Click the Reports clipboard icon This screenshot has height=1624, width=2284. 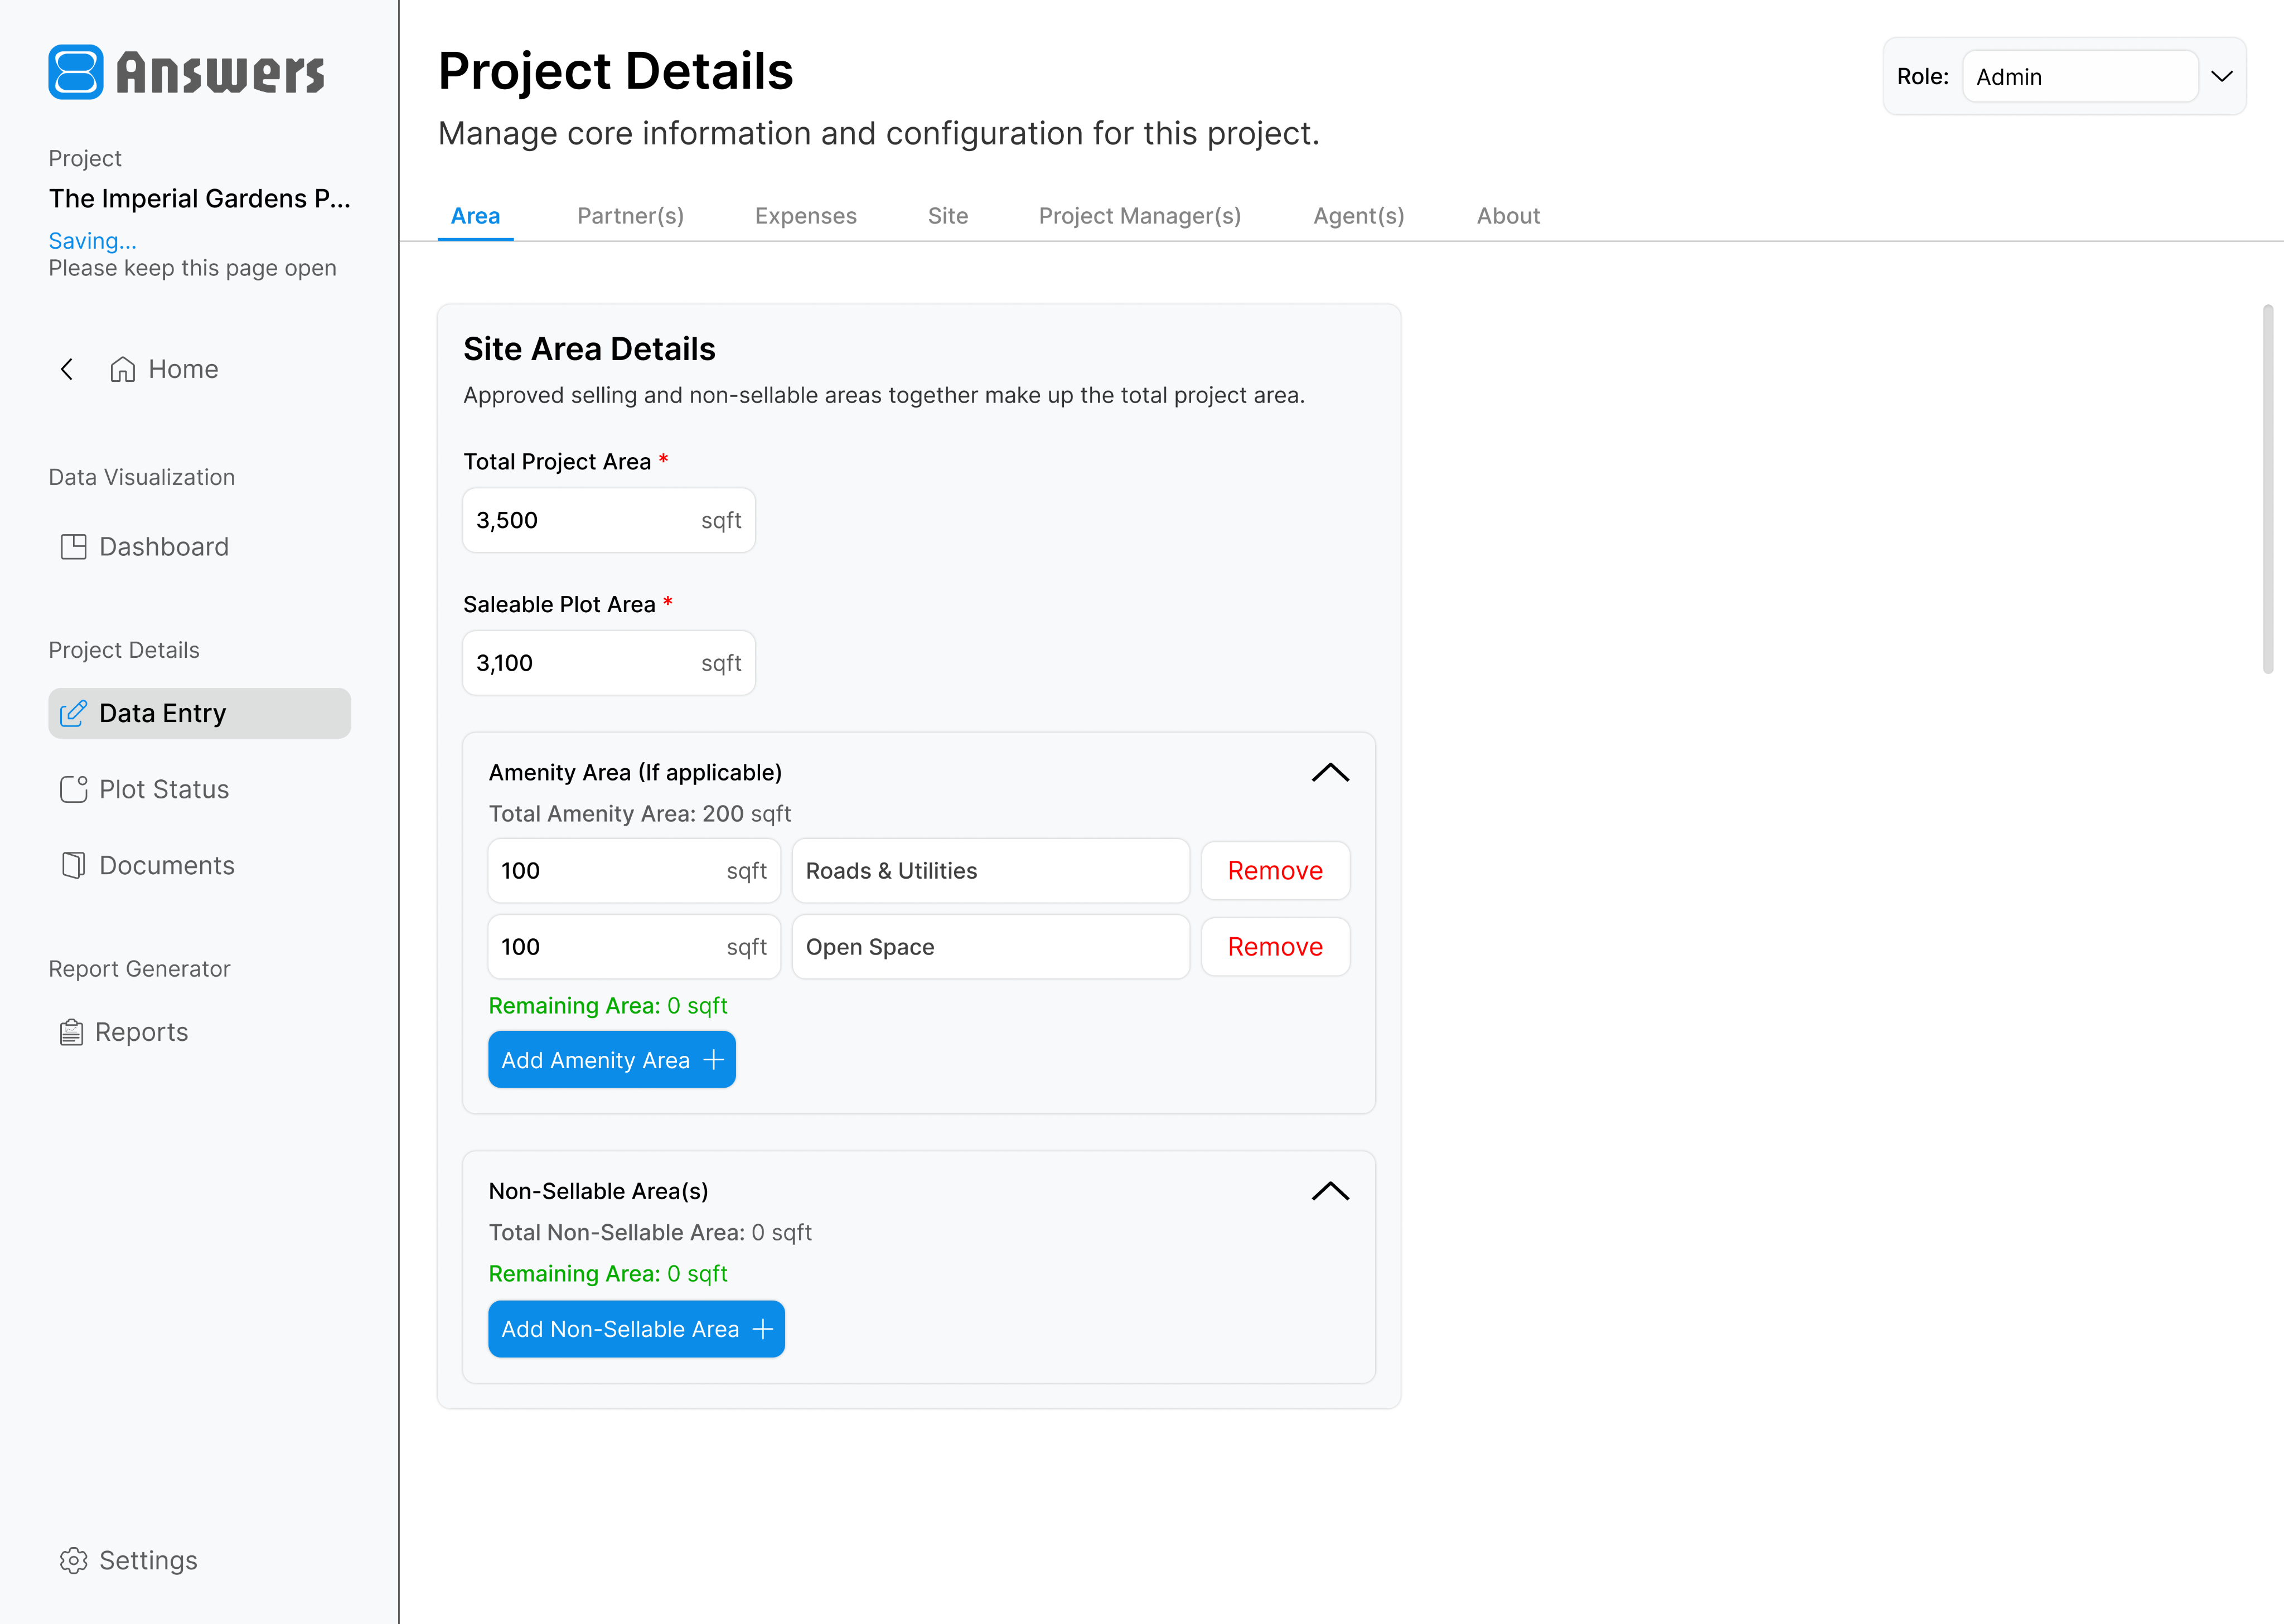click(x=72, y=1032)
